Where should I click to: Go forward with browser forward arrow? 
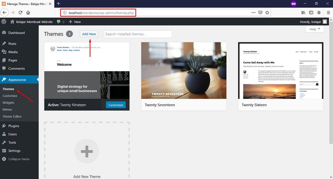click(12, 13)
